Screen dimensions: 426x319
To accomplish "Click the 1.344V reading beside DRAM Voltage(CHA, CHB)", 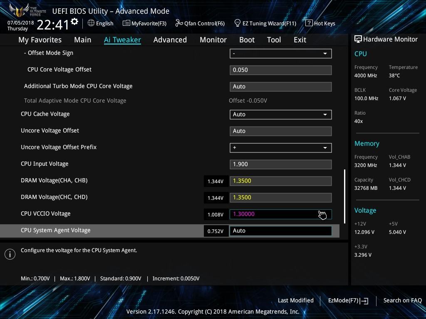I will pyautogui.click(x=215, y=182).
